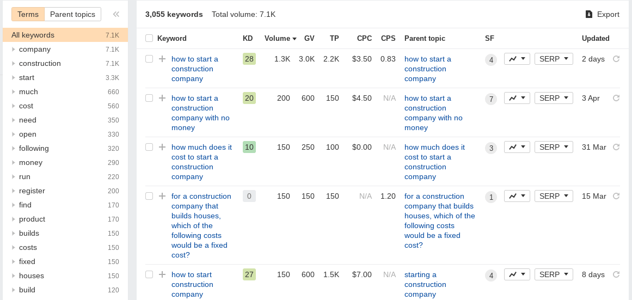Collapse the sidebar with double chevron icon
This screenshot has width=632, height=300.
116,14
